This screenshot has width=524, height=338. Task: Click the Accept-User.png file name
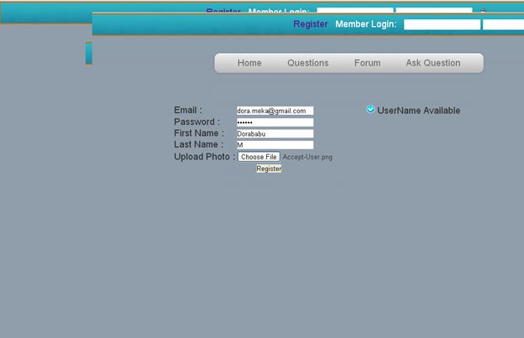[x=307, y=157]
